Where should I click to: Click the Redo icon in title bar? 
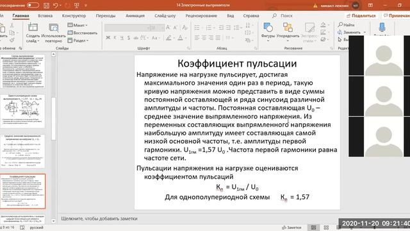[x=67, y=5]
